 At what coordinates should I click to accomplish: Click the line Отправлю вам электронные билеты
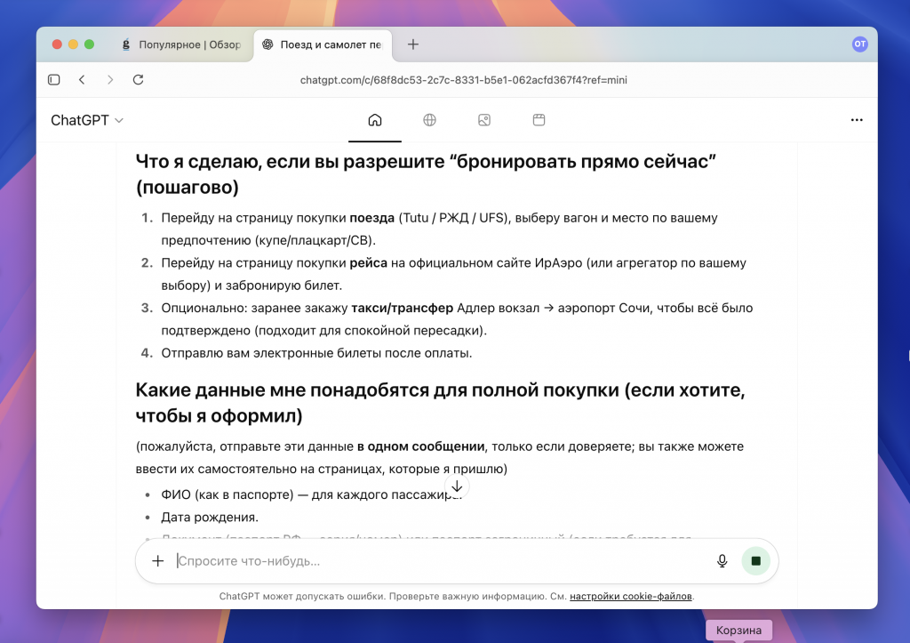316,353
